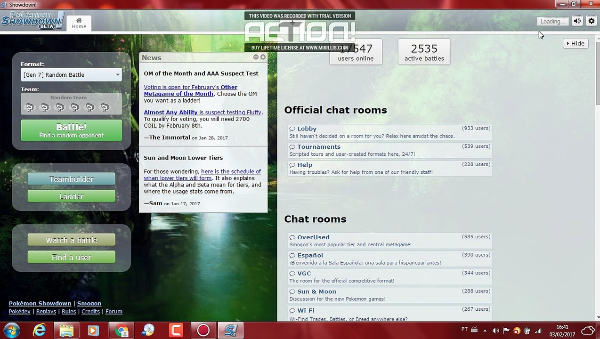Minimize the News panel
Image resolution: width=600 pixels, height=339 pixels.
[256, 57]
